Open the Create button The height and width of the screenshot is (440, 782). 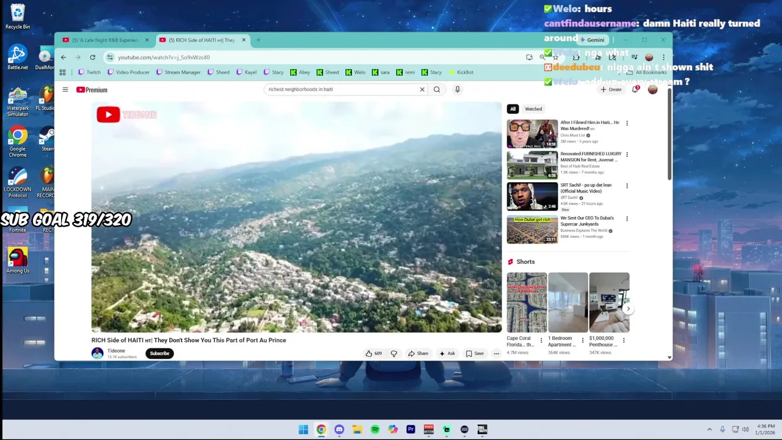(611, 89)
